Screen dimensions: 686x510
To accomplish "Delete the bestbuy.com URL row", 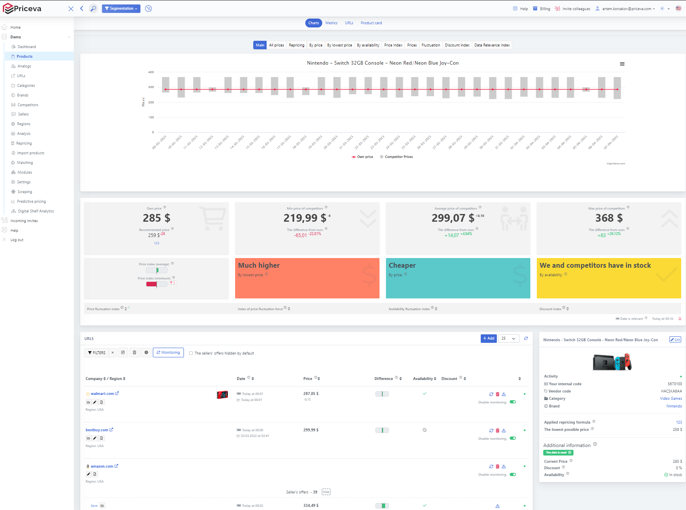I will coord(497,430).
